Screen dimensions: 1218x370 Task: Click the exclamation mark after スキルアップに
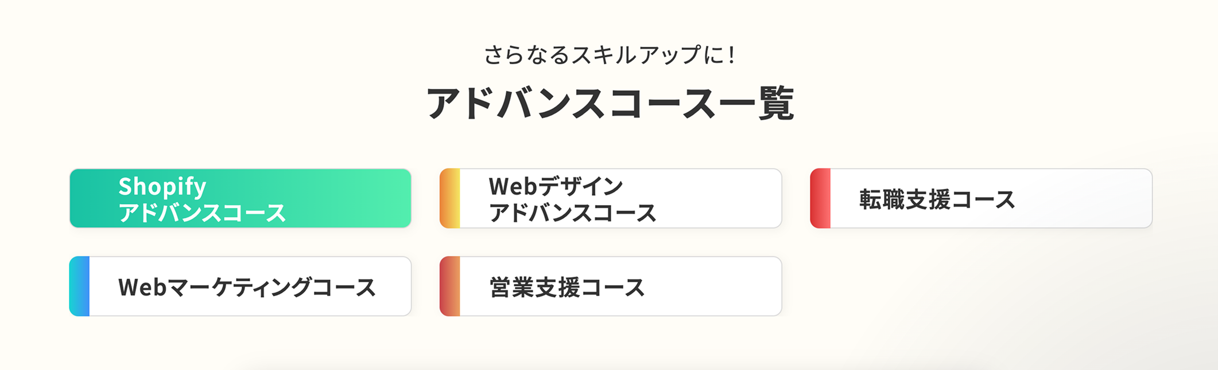(731, 55)
